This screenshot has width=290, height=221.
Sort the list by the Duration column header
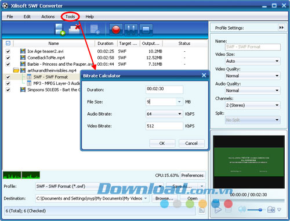click(106, 44)
